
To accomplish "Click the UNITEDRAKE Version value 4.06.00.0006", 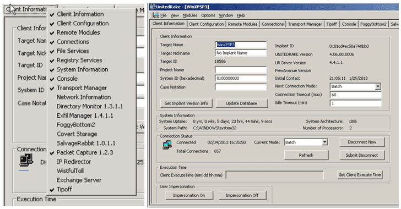I will (342, 54).
